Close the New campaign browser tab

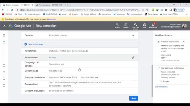click(x=65, y=5)
